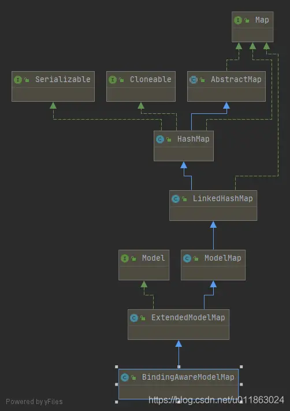
Task: Select the ExtendedModelMap label text
Action: tap(188, 318)
